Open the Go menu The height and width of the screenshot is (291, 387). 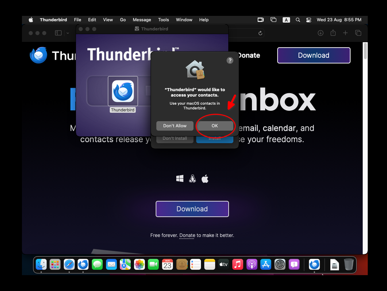pyautogui.click(x=123, y=20)
